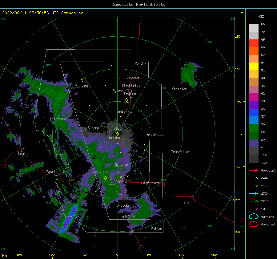Pick the magenta swatch below 42 dBZ
Screen dimensions: 277x259
tap(254, 97)
